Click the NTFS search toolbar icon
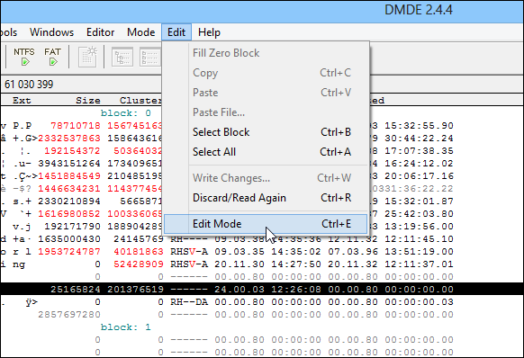Viewport: 524px width, 358px height. (24, 57)
